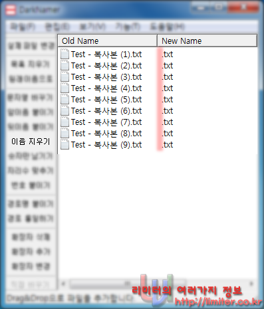Open the 파일(F) menu

click(23, 27)
